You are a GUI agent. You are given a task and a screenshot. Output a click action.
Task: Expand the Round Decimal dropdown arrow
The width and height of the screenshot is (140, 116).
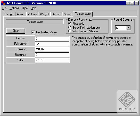pyautogui.click(x=128, y=28)
